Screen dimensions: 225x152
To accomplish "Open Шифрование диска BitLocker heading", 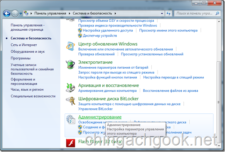I will 108,99.
